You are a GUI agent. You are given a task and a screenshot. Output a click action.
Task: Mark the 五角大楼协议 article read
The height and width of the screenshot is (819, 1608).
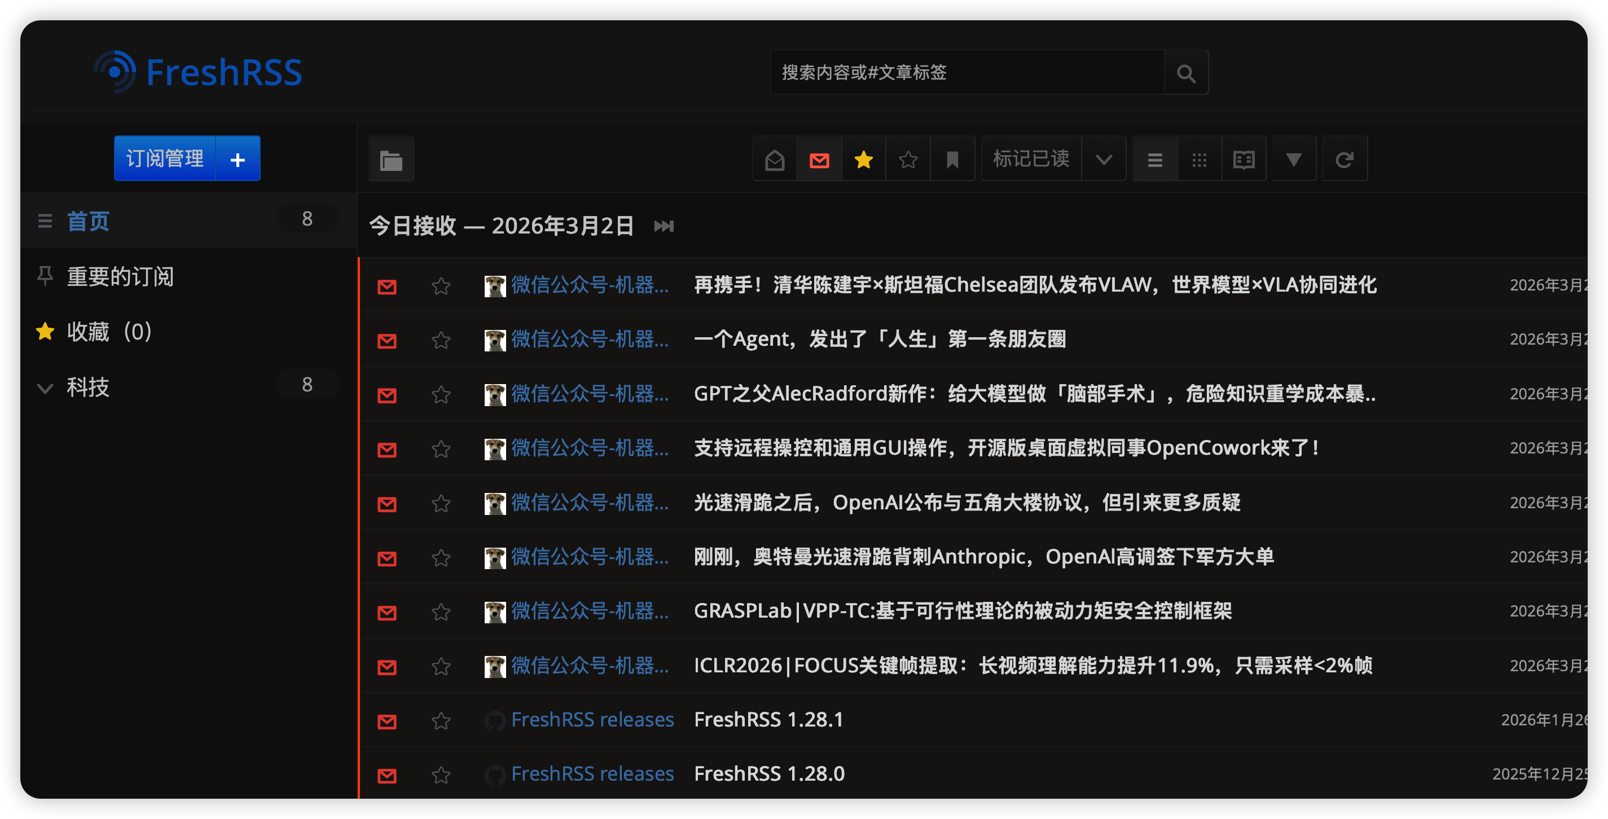point(387,503)
